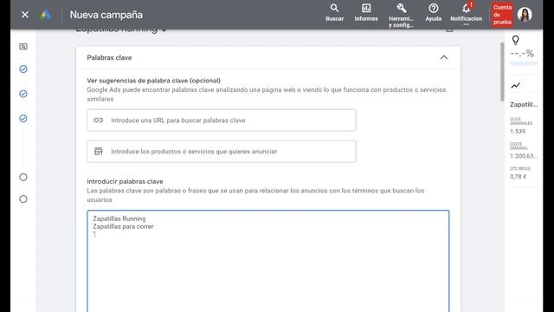Click the Zapatill... forecast label
Screen dimensions: 554x312
(x=523, y=104)
